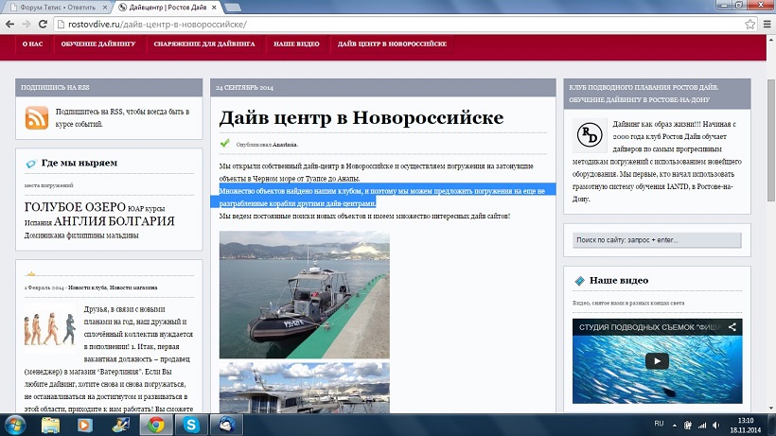Screen dimensions: 776x436
Task: Click the RD club logo icon
Action: click(590, 135)
